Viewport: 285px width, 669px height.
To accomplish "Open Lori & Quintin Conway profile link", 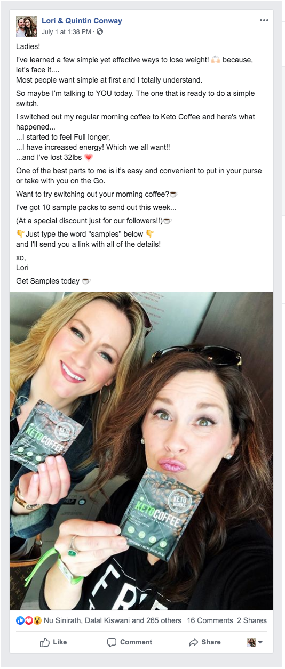I will tap(82, 21).
